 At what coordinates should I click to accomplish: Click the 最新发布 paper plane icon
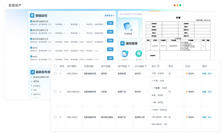pos(32,72)
